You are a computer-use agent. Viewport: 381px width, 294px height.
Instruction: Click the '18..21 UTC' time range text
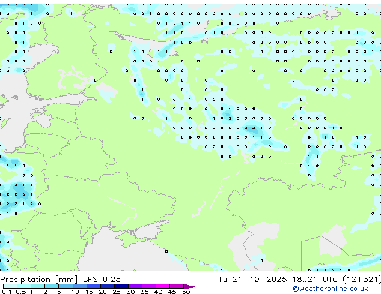point(315,280)
